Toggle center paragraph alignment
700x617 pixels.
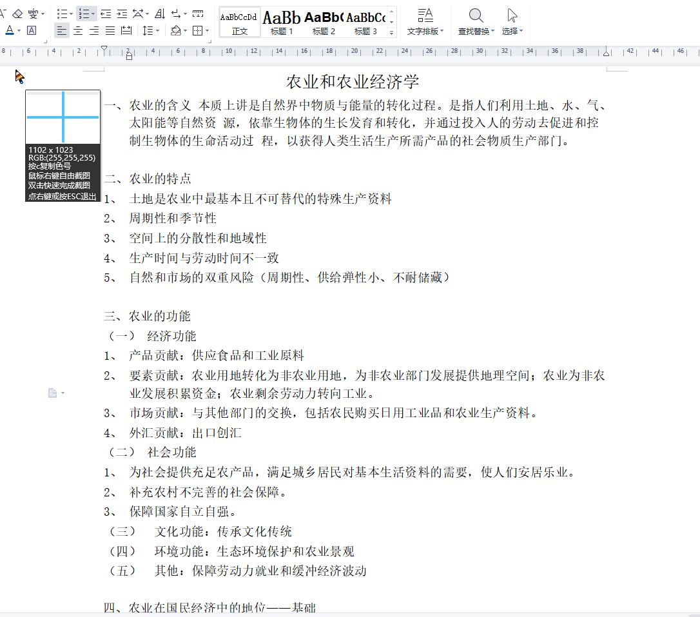tap(79, 31)
